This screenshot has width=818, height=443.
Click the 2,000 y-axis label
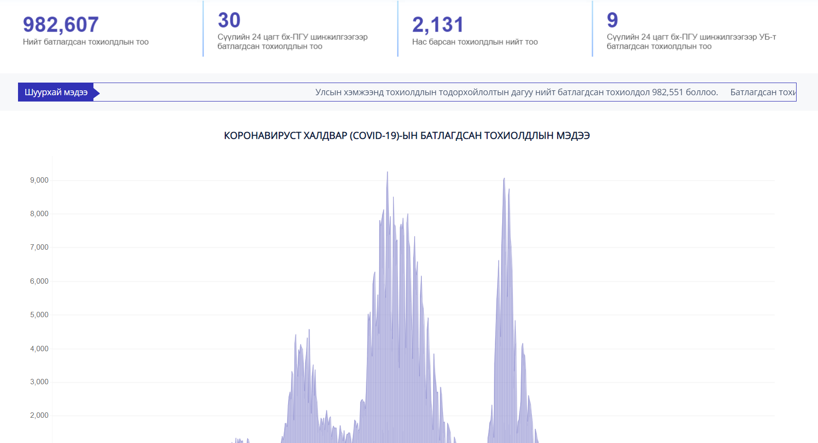coord(39,415)
